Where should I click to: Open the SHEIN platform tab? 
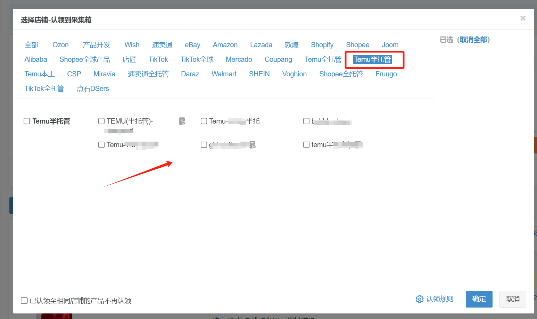point(259,74)
